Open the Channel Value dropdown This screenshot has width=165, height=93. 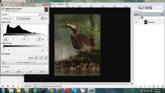(18, 18)
